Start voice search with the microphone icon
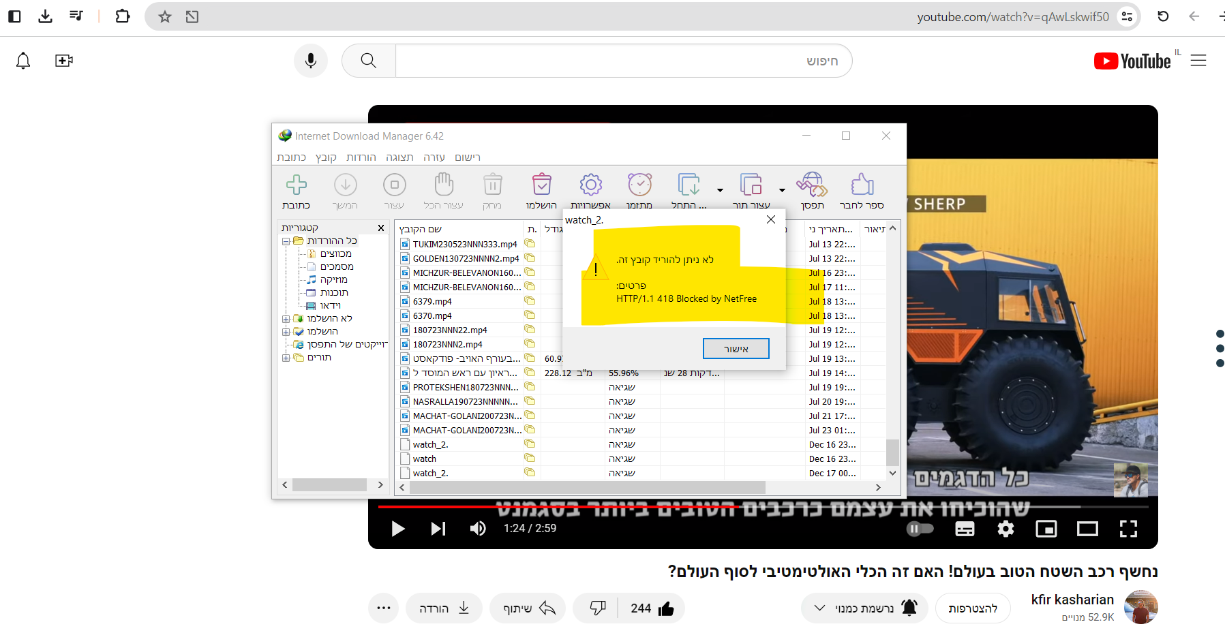Viewport: 1225px width, 635px height. [x=311, y=61]
